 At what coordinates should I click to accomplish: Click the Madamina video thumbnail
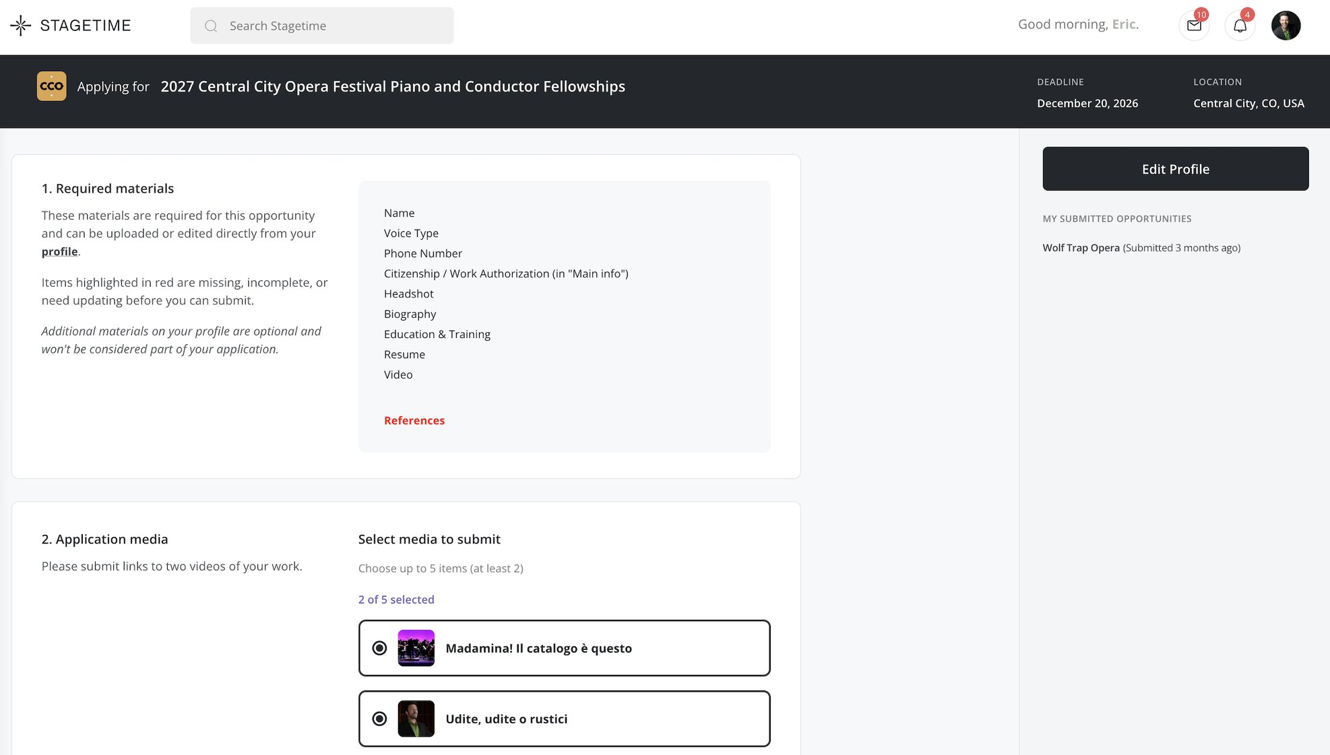tap(416, 648)
